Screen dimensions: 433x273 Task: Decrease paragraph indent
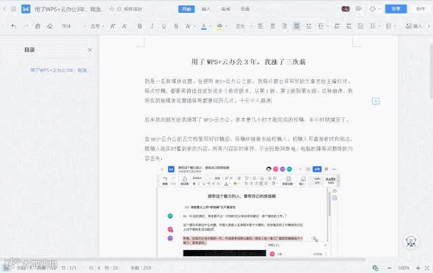pyautogui.click(x=337, y=26)
